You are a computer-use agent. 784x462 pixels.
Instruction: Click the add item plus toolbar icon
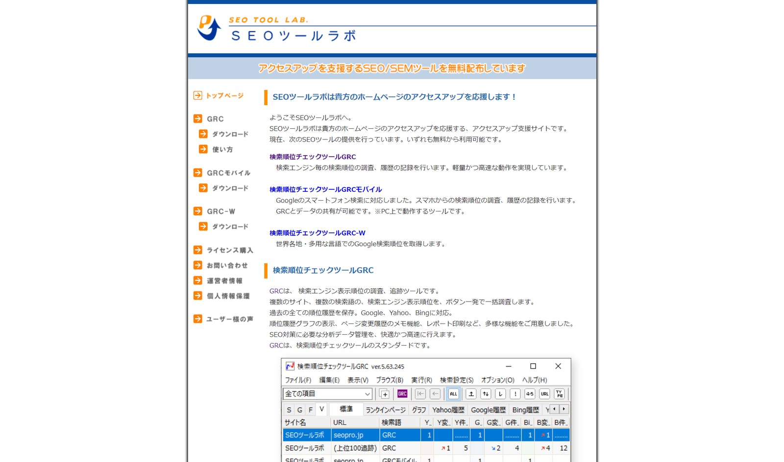click(385, 394)
